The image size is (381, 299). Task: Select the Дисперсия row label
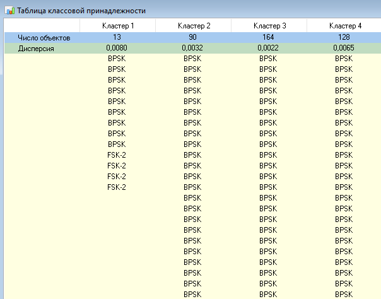click(36, 49)
